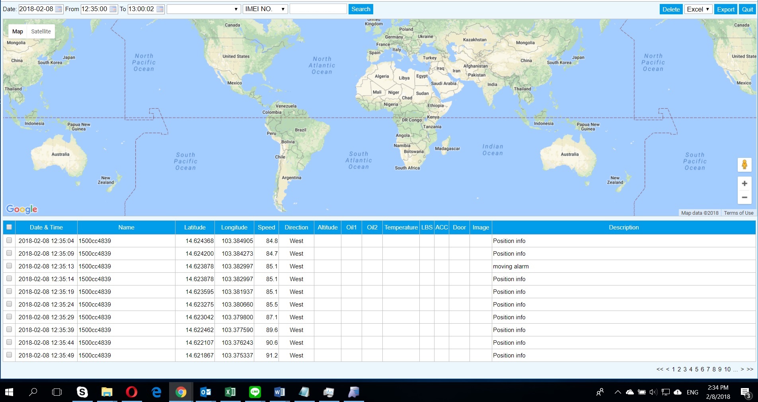This screenshot has width=758, height=402.
Task: Open Outlook from the taskbar
Action: pyautogui.click(x=205, y=392)
